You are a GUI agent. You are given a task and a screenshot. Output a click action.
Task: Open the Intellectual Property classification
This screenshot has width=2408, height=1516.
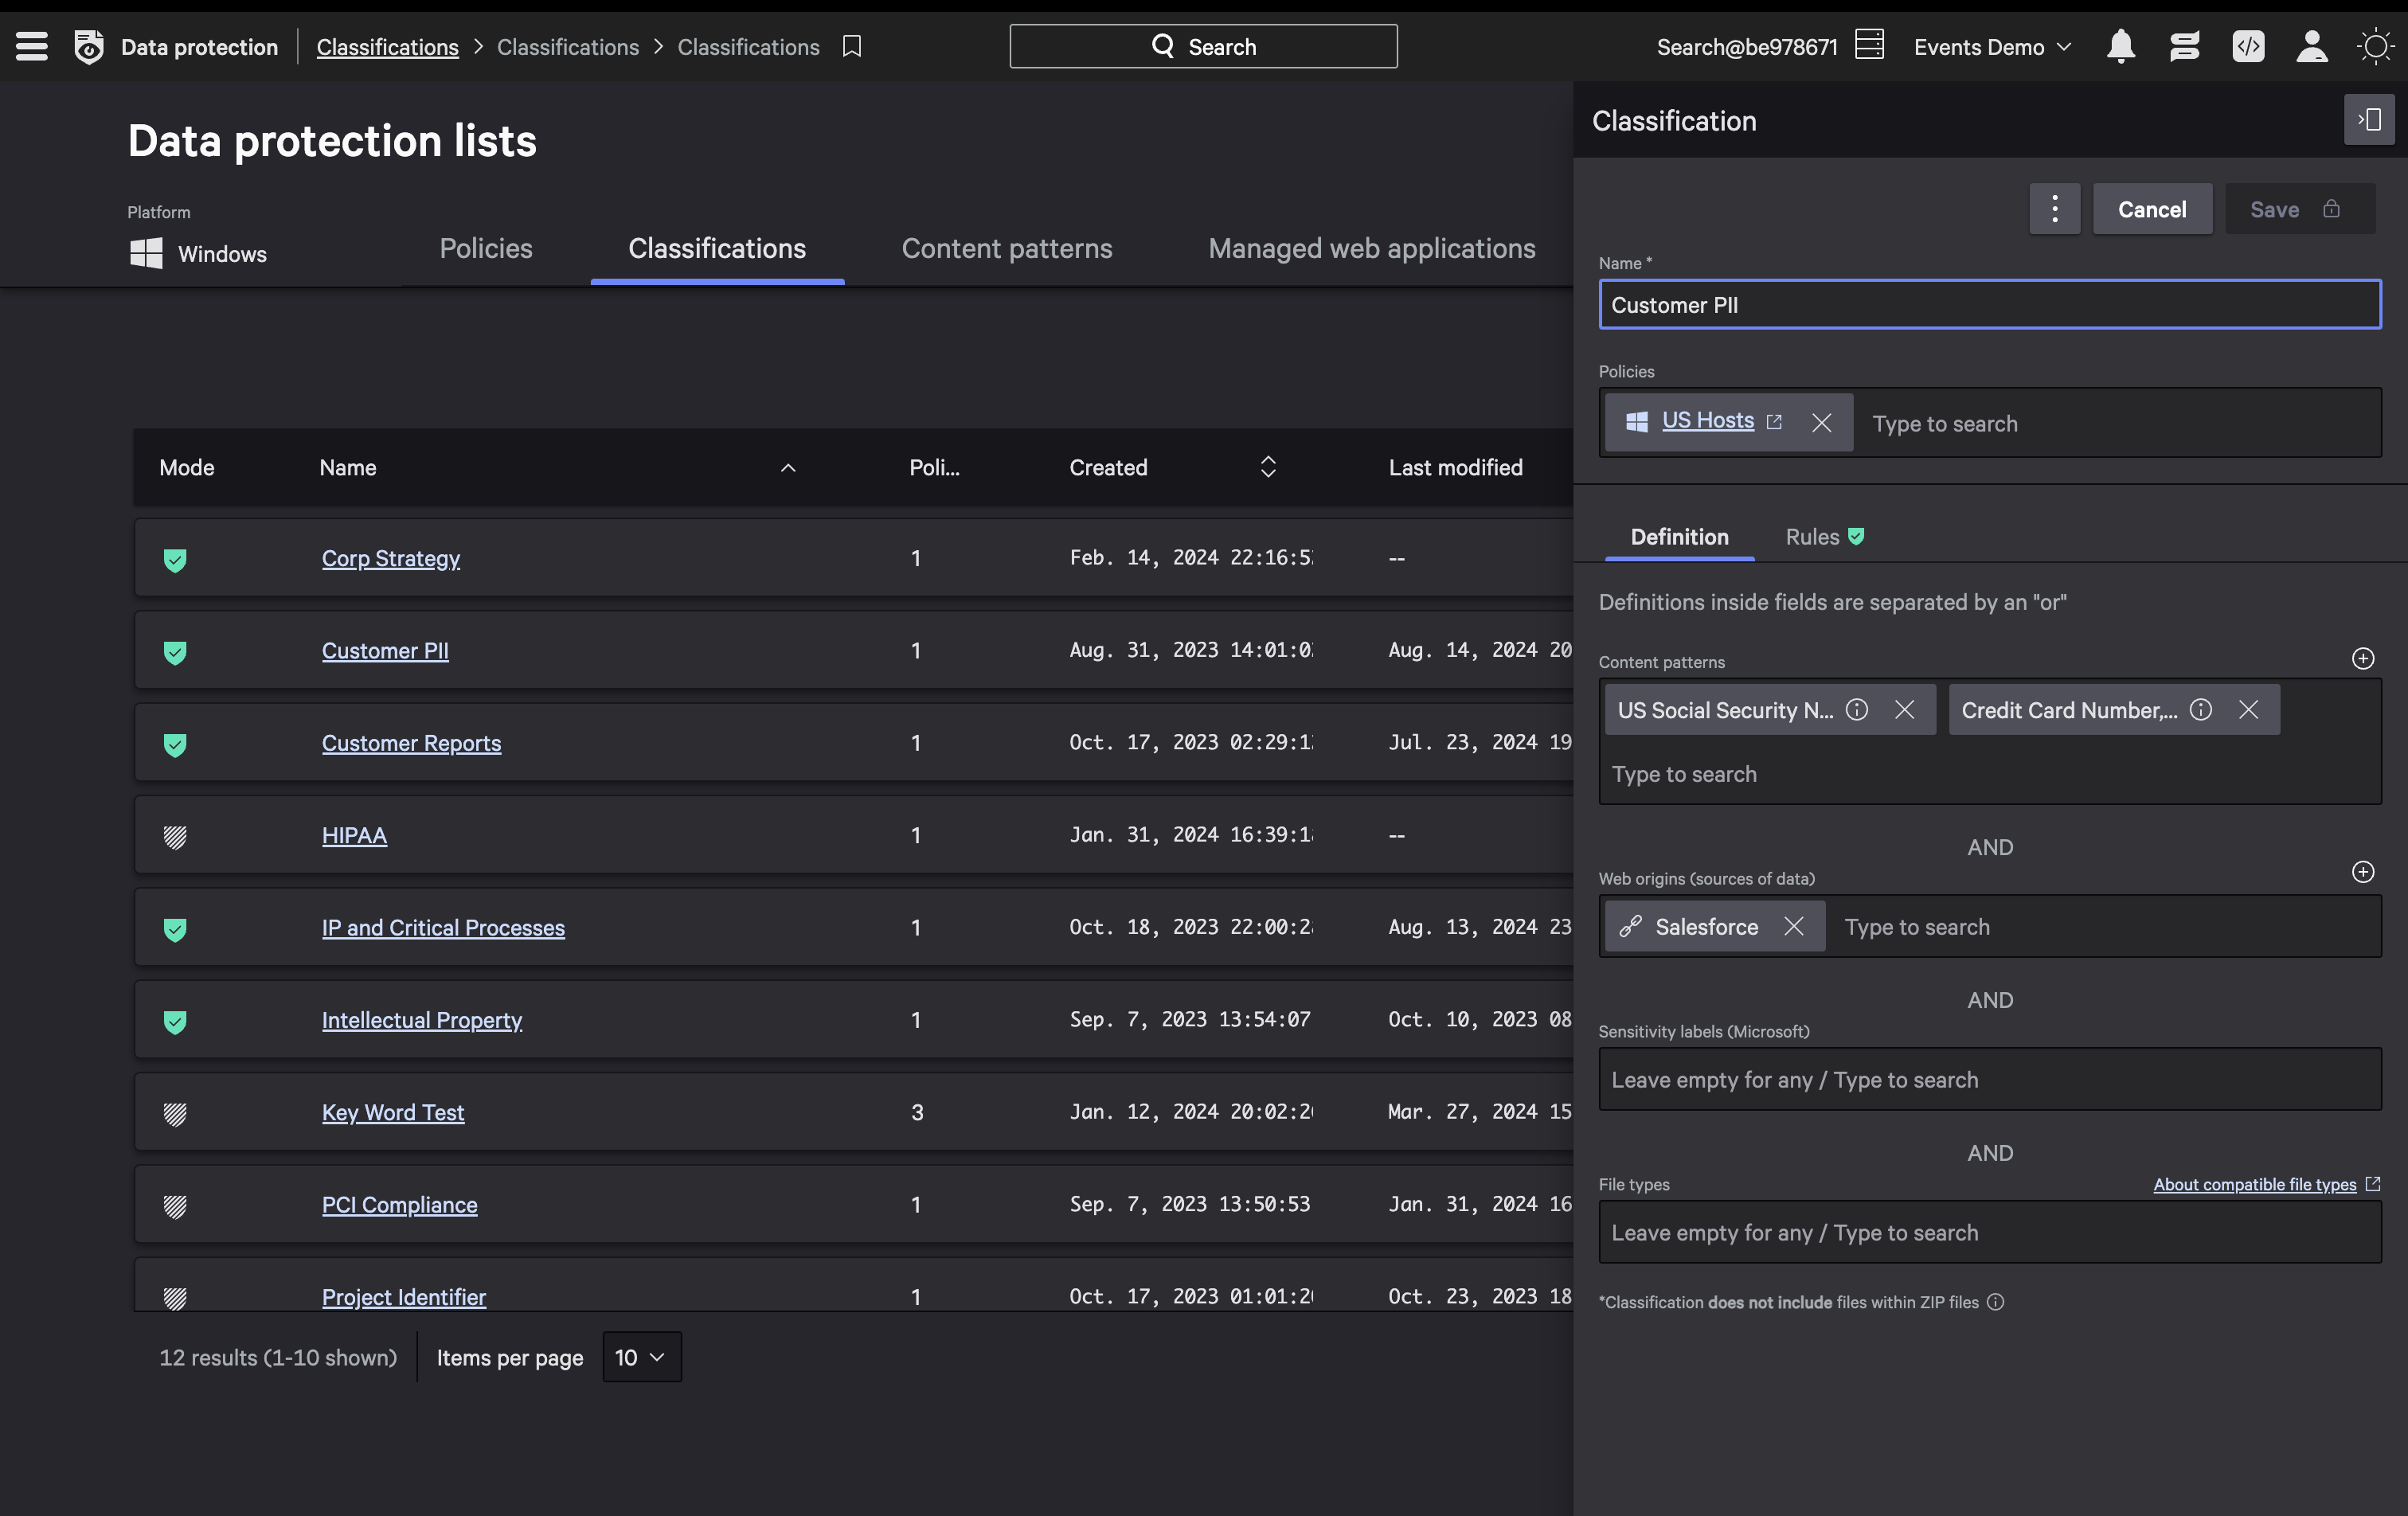coord(421,1020)
